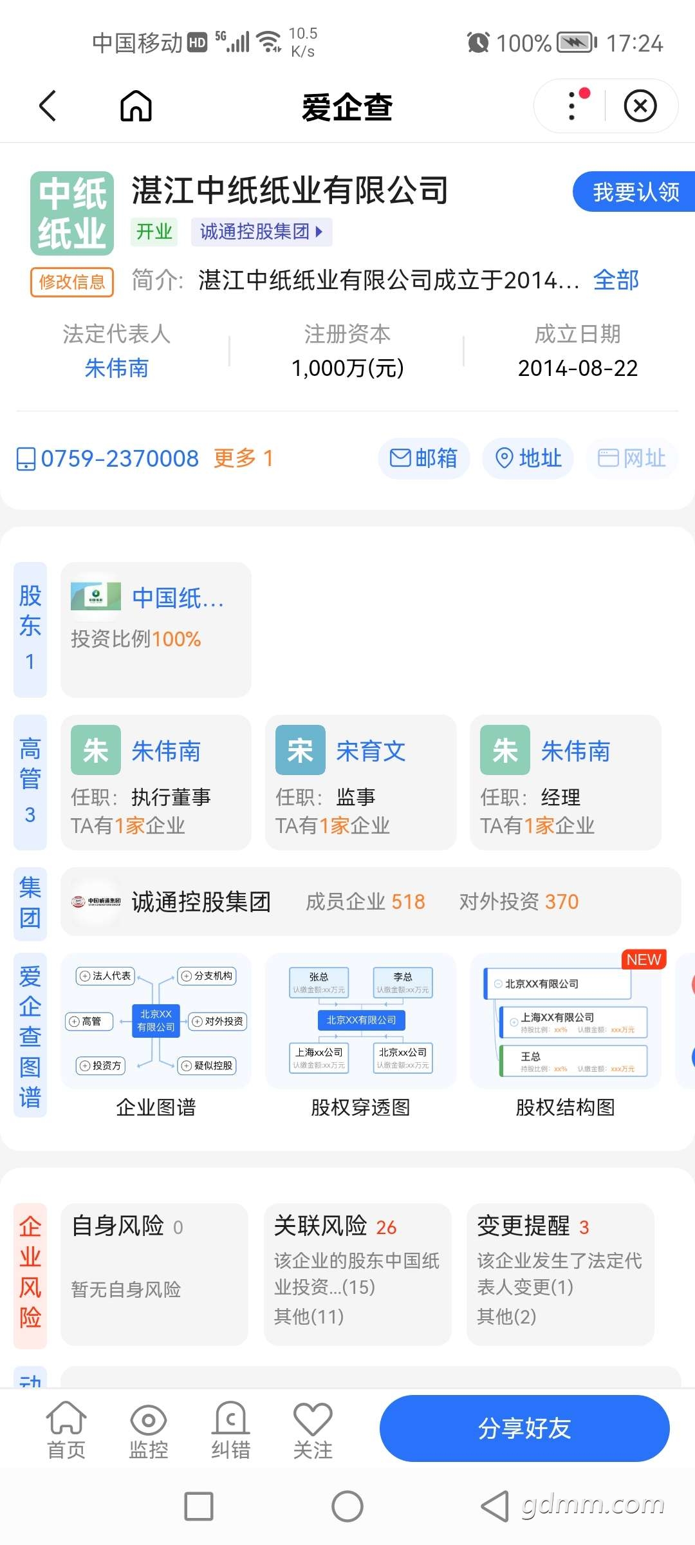The image size is (695, 1545).
Task: Open the 股东 1 section tab
Action: click(30, 629)
